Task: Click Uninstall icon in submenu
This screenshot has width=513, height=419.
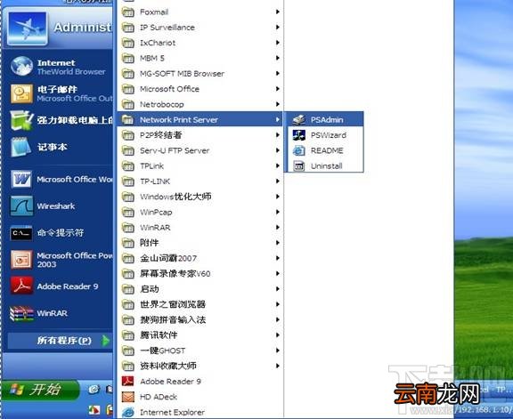Action: 298,165
